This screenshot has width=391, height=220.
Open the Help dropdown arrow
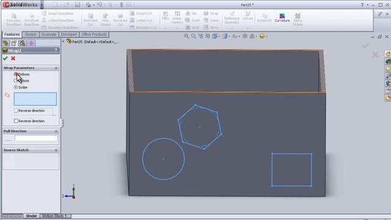click(x=368, y=5)
